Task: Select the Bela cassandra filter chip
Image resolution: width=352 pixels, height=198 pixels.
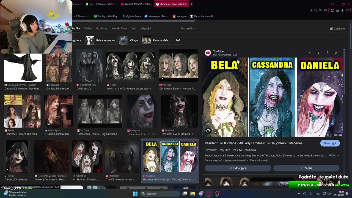Action: point(101,40)
